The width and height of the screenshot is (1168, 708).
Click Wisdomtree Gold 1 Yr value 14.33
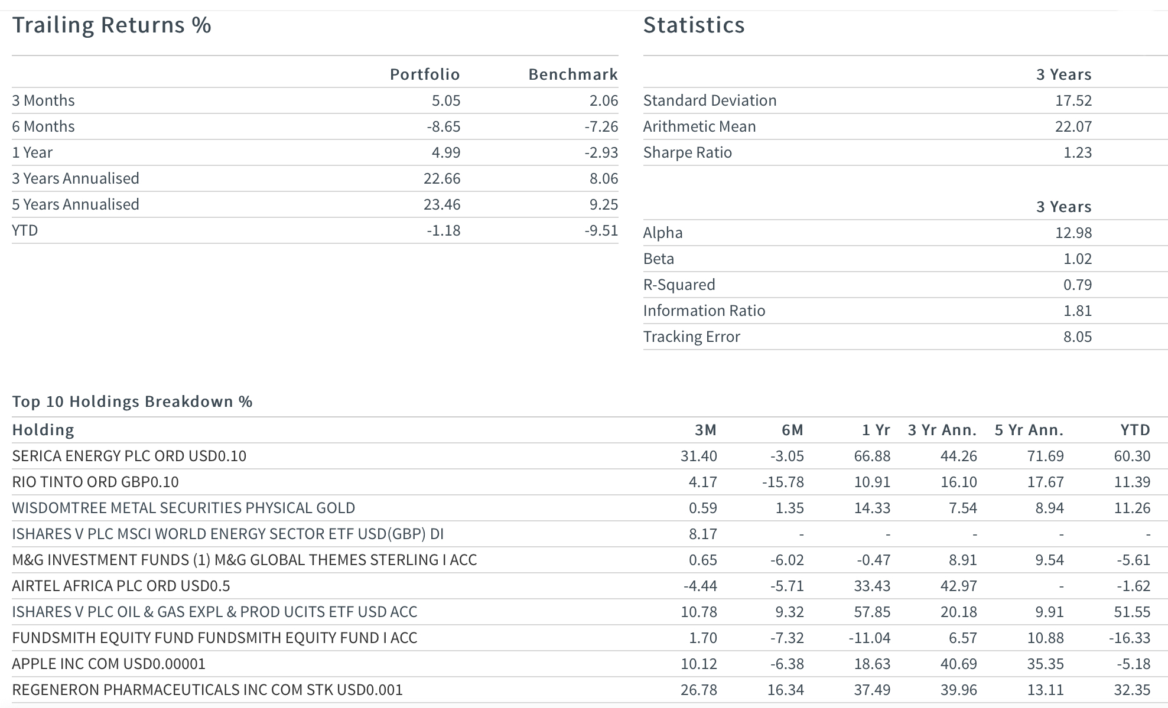tap(873, 508)
